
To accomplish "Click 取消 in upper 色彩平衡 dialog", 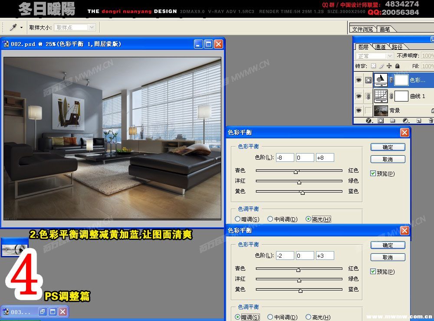I will coord(388,159).
